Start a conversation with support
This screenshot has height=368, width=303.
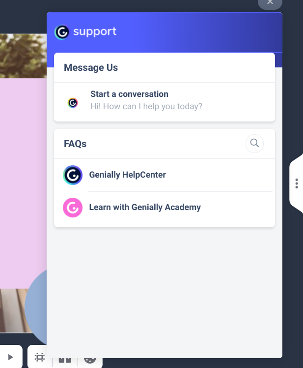coord(165,102)
